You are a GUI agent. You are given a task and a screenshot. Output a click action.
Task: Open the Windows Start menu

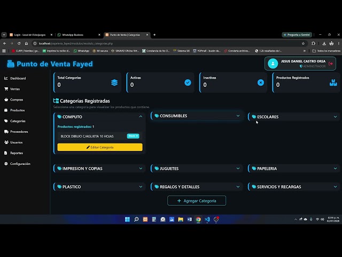127,219
